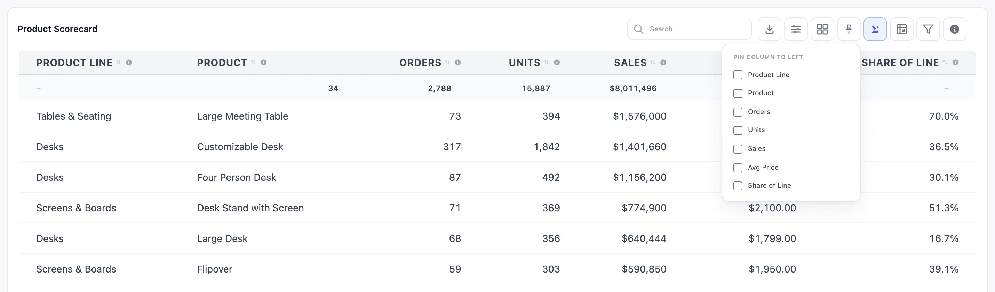Viewport: 995px width, 292px height.
Task: Click the pivot table icon
Action: tap(901, 29)
